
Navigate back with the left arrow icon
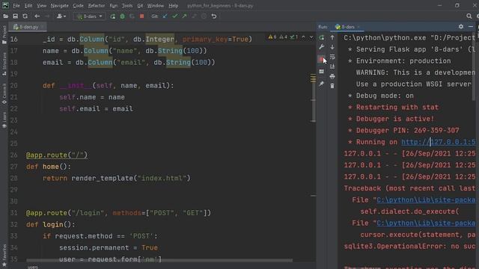pos(37,16)
